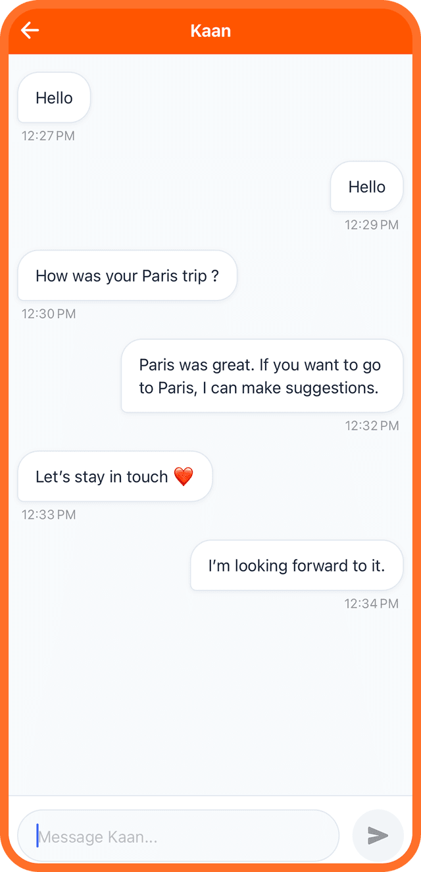Viewport: 421px width, 872px height.
Task: Tap the message about Paris suggestions
Action: (x=261, y=375)
